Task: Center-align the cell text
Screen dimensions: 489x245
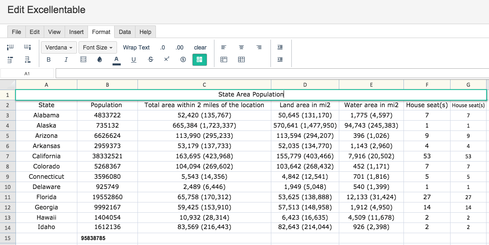Action: point(241,47)
